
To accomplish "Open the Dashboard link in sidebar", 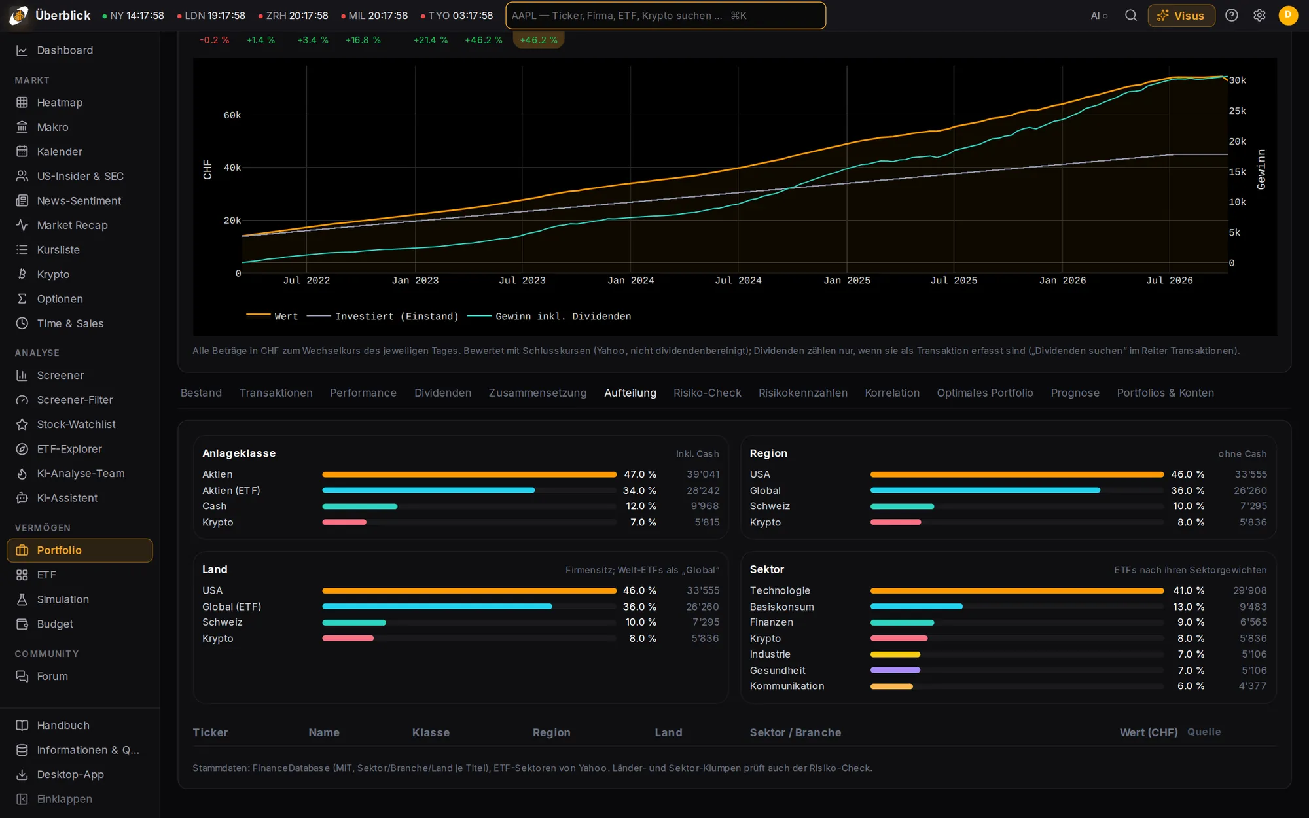I will [80, 50].
